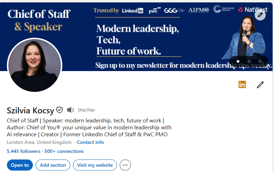Click the LinkedIn logo in the banner
Viewport: 274px width, 173px height.
133,11
